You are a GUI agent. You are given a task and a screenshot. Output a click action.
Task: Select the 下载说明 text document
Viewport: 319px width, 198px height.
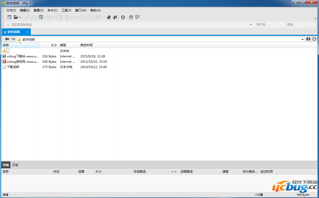coord(13,67)
